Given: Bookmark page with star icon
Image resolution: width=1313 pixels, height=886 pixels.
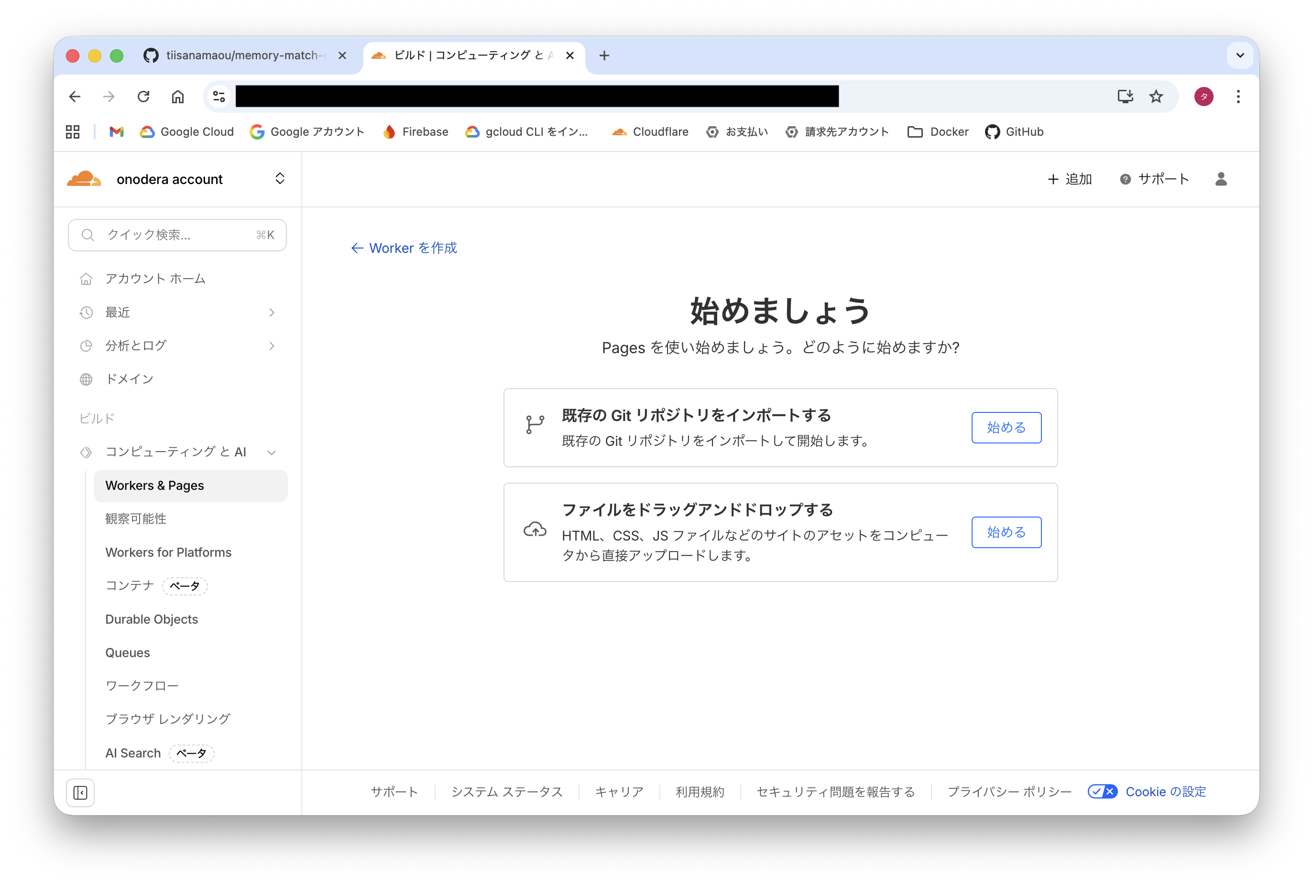Looking at the screenshot, I should point(1156,97).
